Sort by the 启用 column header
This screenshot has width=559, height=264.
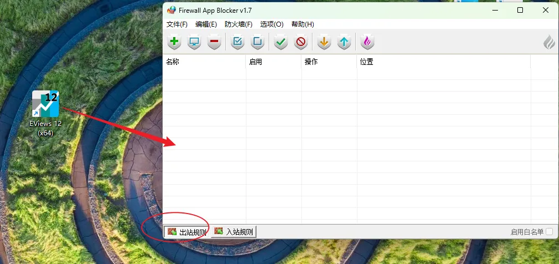(x=274, y=62)
